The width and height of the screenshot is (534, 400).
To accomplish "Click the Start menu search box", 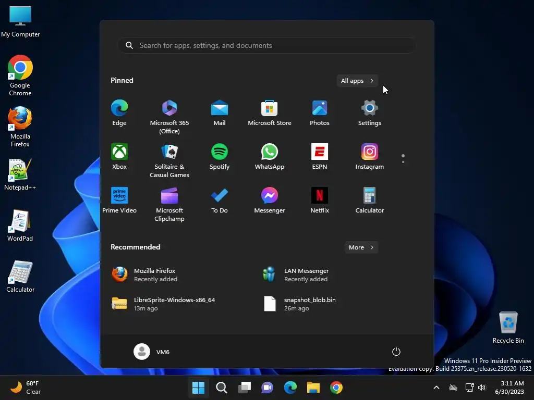I will [266, 45].
